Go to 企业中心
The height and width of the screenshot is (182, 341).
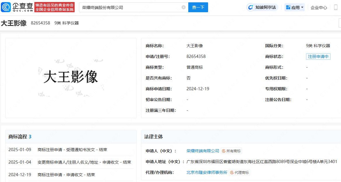(319, 8)
